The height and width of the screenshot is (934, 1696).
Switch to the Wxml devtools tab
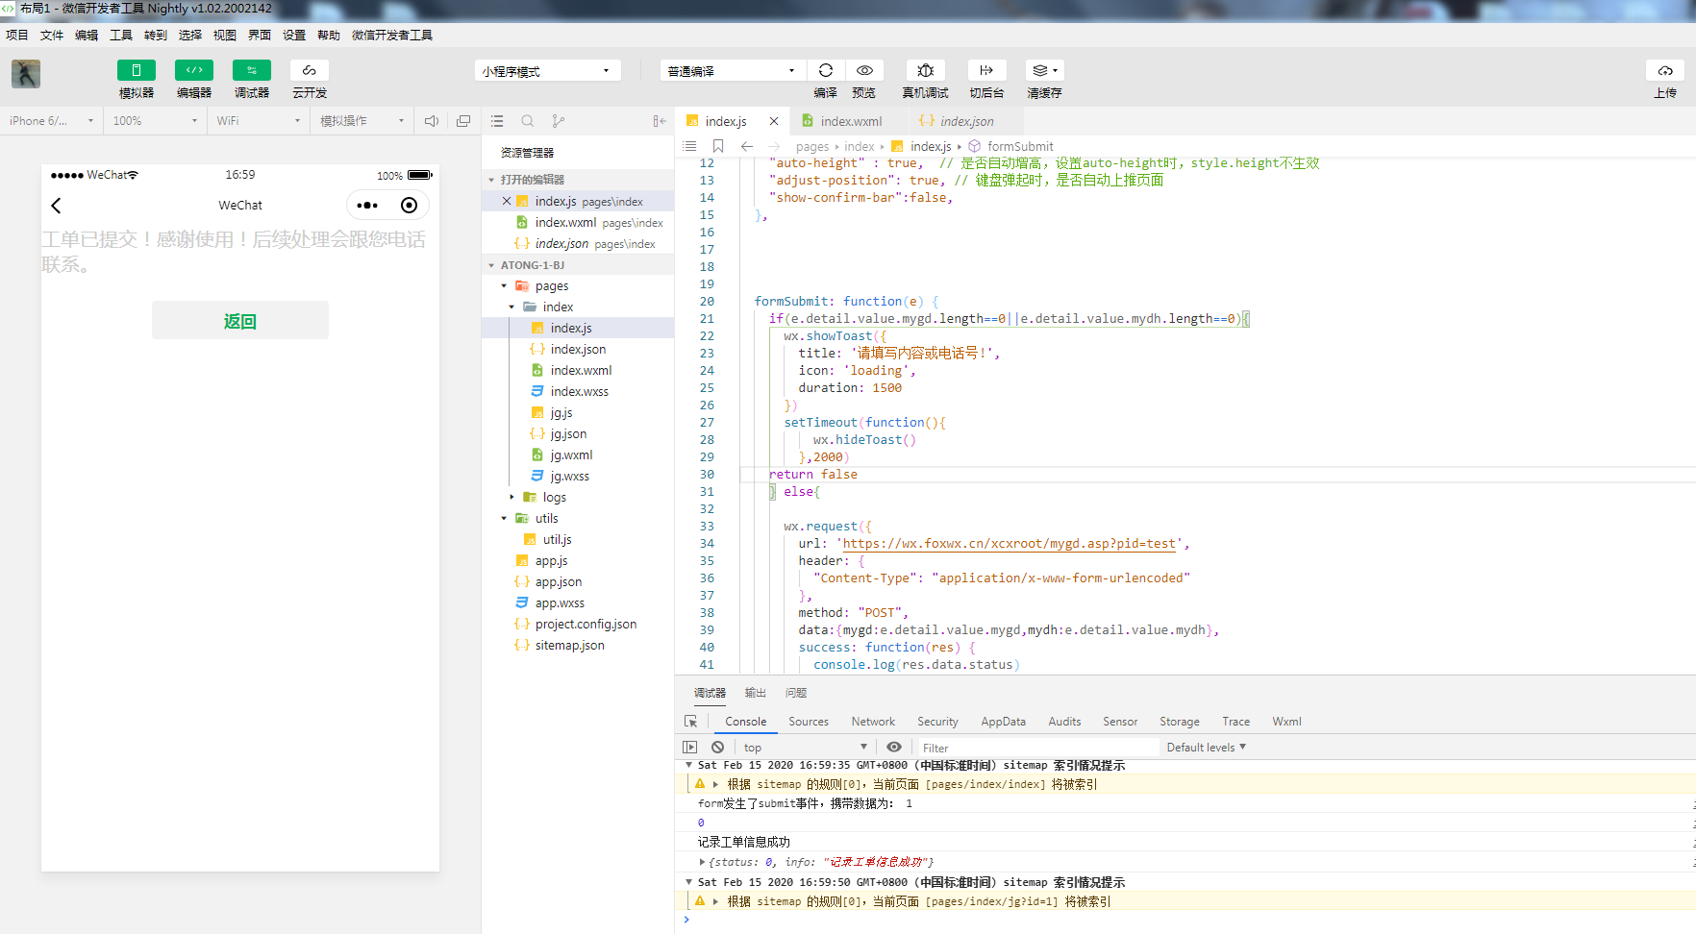pos(1286,722)
